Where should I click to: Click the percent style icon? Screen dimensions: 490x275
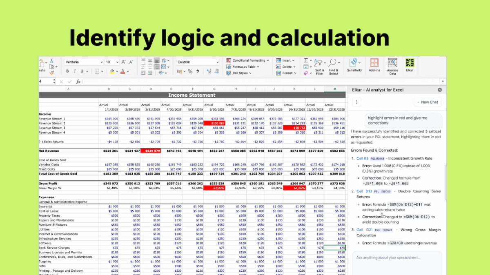coord(190,71)
